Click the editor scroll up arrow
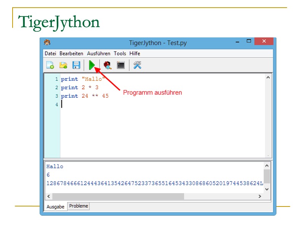Image resolution: width=305 pixels, height=229 pixels. (x=268, y=77)
